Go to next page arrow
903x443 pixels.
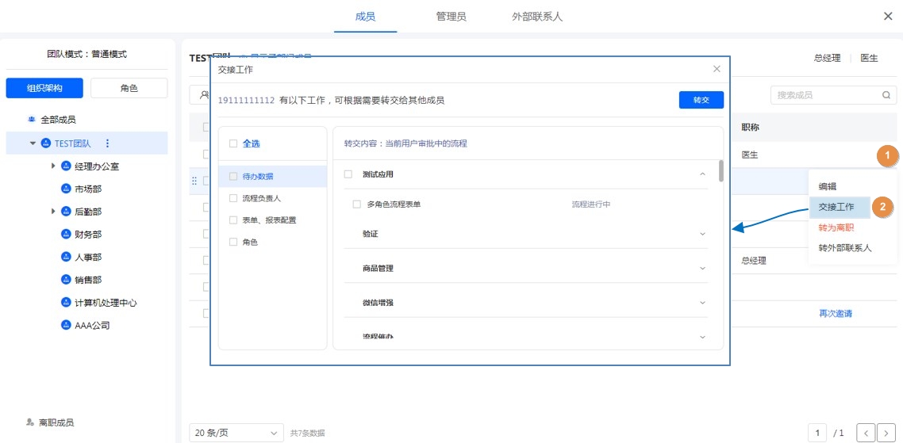pos(886,433)
